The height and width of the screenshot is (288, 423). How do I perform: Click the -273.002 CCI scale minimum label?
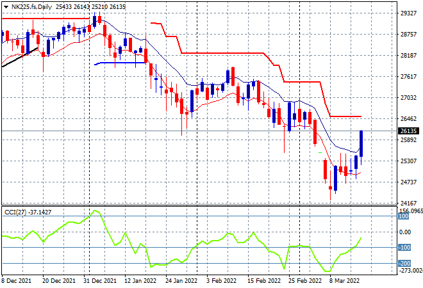tap(411, 270)
